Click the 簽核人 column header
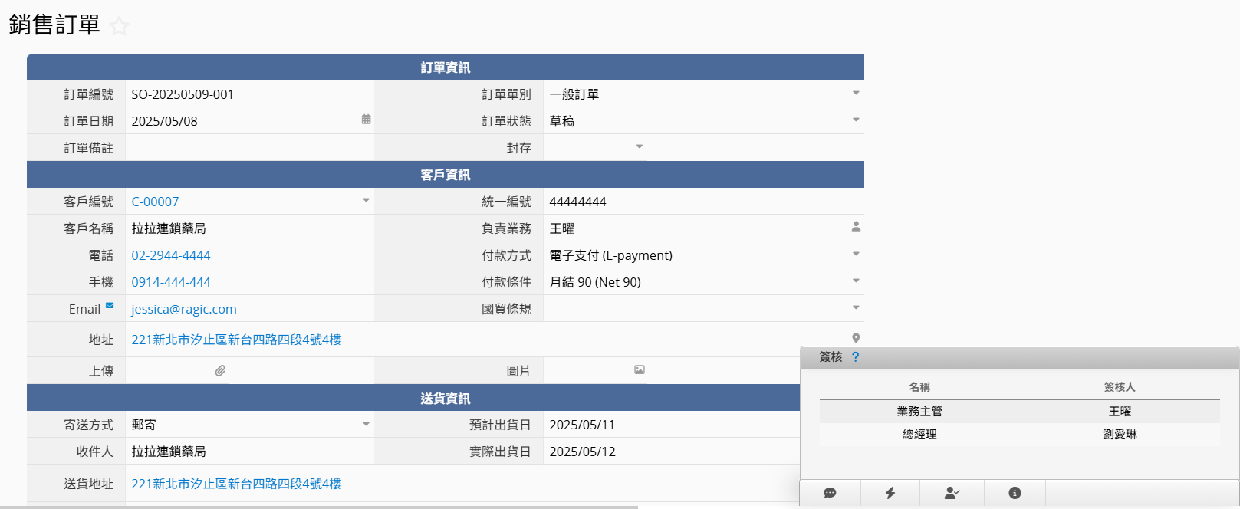The image size is (1240, 509). click(x=1120, y=387)
